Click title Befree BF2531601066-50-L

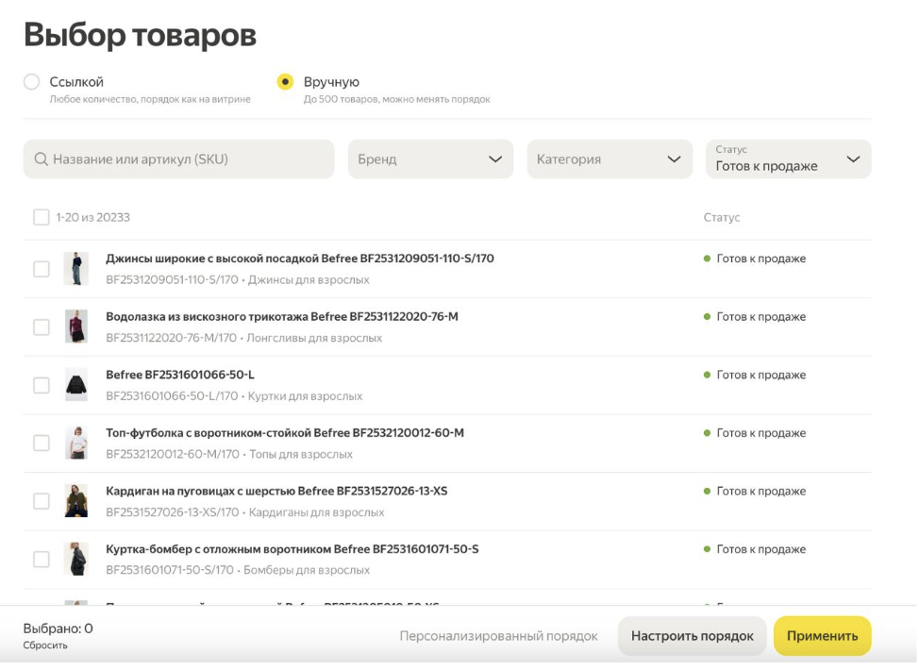[x=180, y=375]
